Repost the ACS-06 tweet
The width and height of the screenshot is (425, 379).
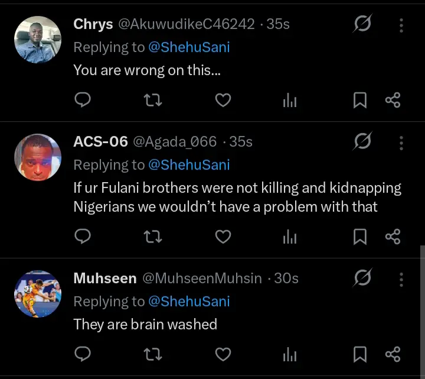[153, 237]
